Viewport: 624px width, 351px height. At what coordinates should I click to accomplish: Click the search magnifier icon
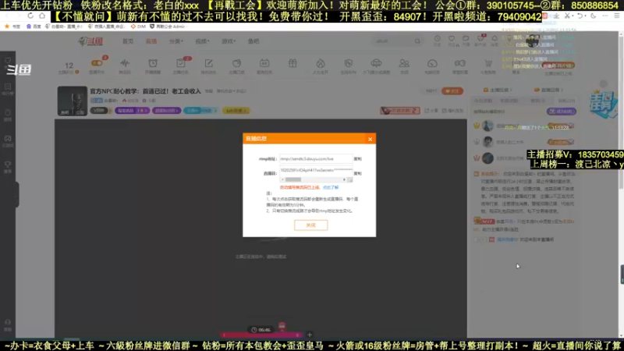point(417,41)
